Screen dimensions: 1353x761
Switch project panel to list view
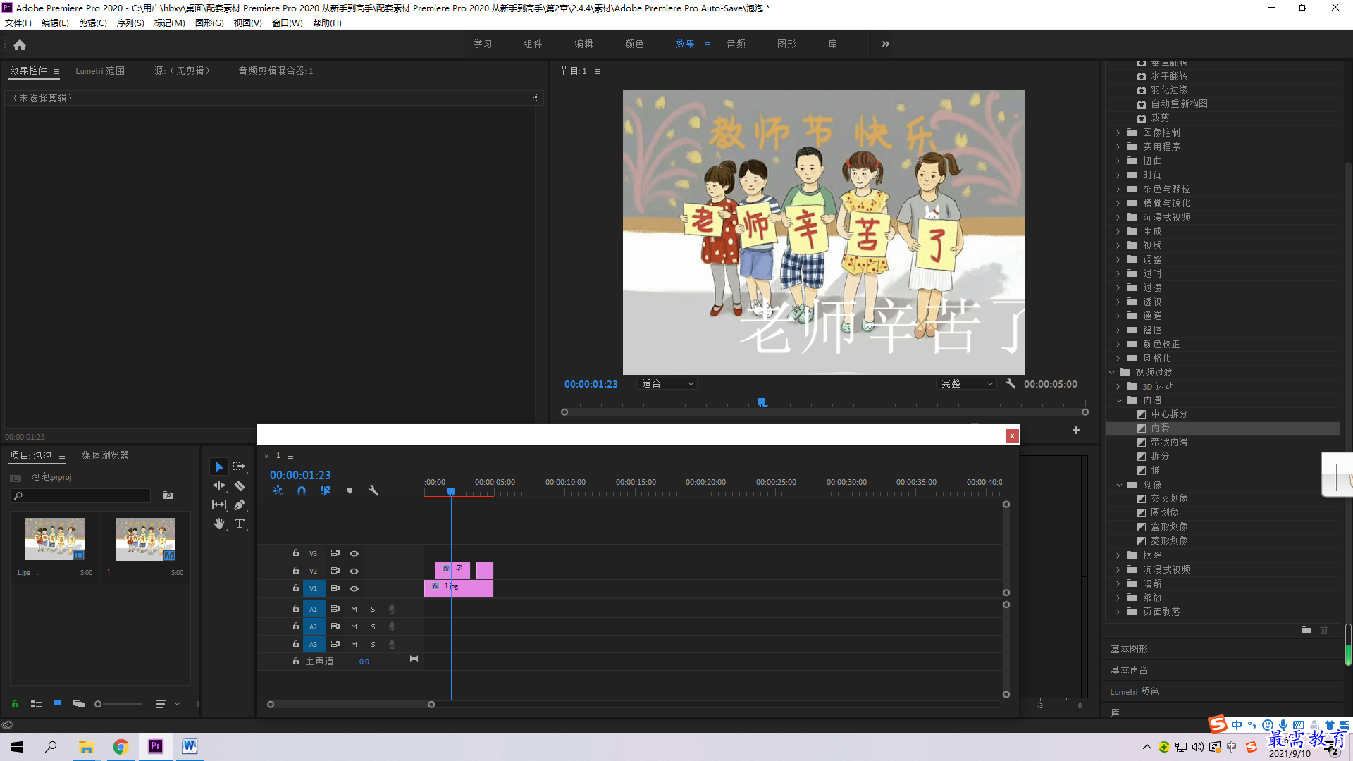pyautogui.click(x=37, y=704)
